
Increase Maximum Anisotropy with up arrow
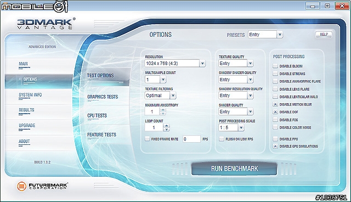[x=163, y=110]
